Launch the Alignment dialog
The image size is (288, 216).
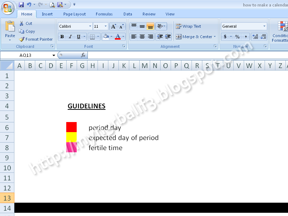[x=215, y=46]
